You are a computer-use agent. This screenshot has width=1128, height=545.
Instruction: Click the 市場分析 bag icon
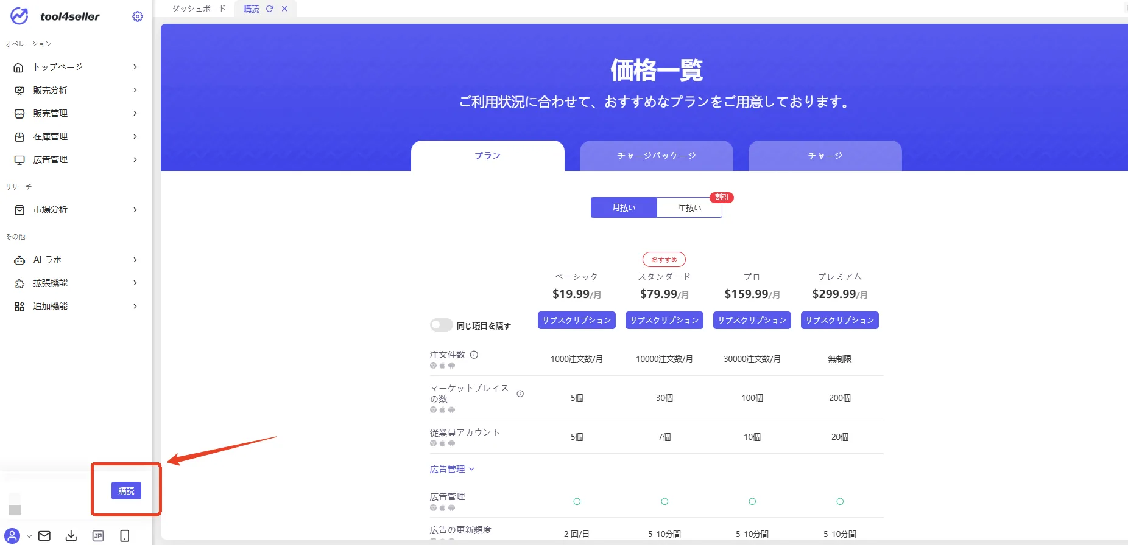pyautogui.click(x=19, y=209)
